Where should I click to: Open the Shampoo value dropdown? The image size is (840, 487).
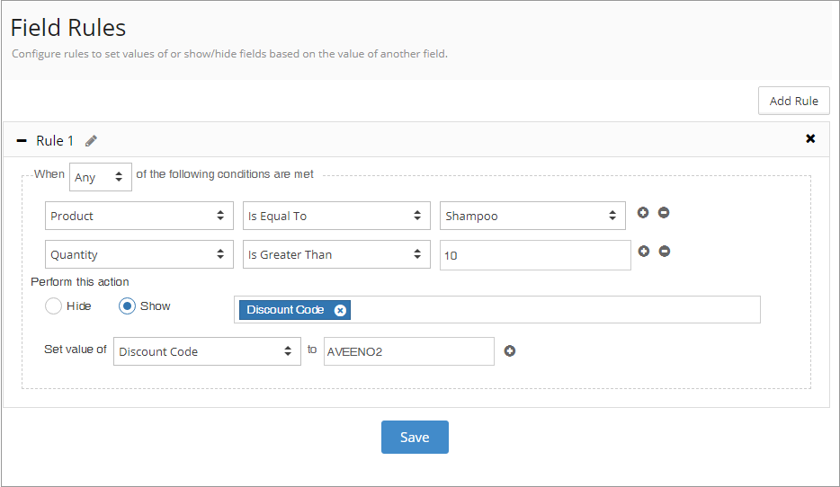click(532, 216)
